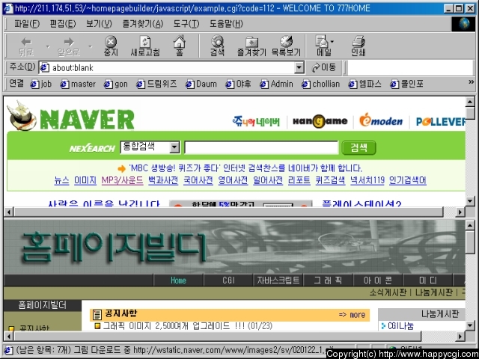Click the green 검색 search button
Screen dimensions: 479x359
tap(359, 148)
